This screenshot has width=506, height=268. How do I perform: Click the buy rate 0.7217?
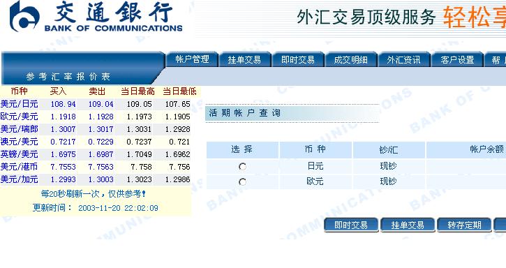point(64,142)
